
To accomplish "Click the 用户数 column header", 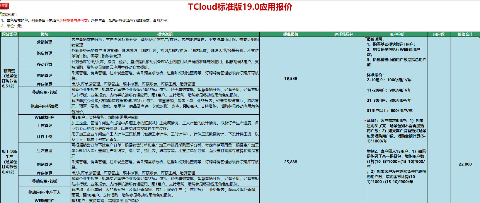I will [x=439, y=34].
